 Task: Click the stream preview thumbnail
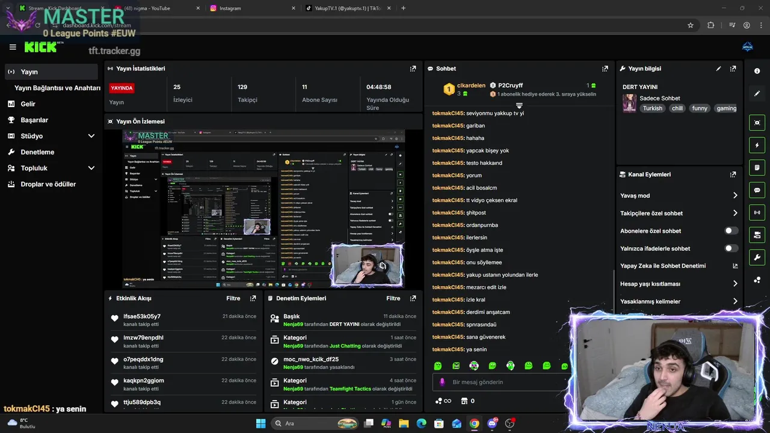point(263,209)
